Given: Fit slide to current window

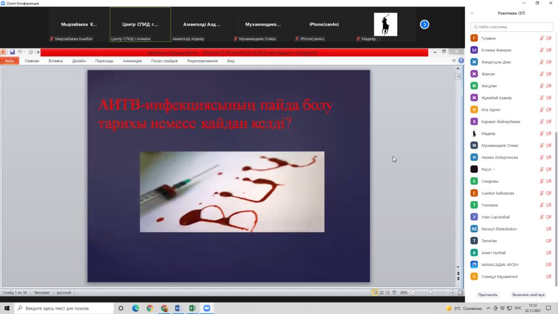Looking at the screenshot, I should coord(459,293).
